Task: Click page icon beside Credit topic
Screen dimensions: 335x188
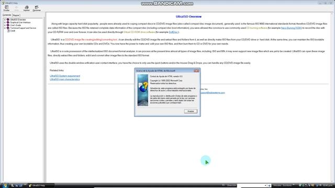Action: [8, 31]
